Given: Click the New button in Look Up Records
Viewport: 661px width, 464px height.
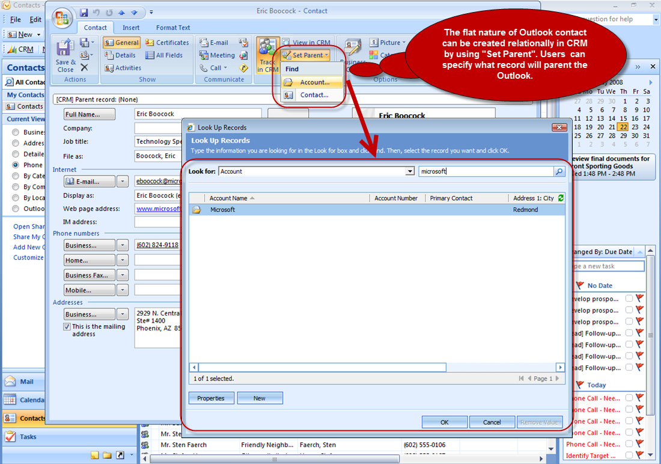Looking at the screenshot, I should click(x=260, y=398).
